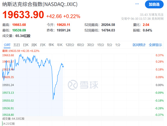Open the 区间统计 range statistics link

139,45
